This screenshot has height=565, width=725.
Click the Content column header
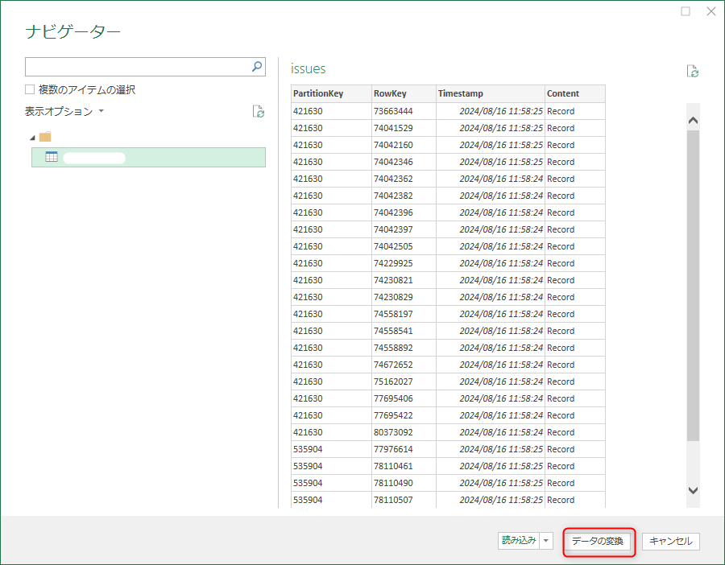(575, 93)
